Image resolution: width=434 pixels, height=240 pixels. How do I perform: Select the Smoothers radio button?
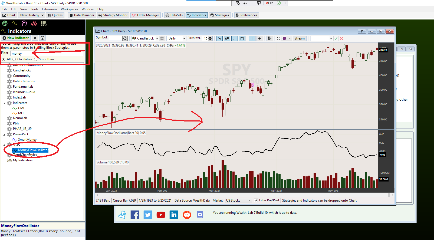[x=36, y=59]
